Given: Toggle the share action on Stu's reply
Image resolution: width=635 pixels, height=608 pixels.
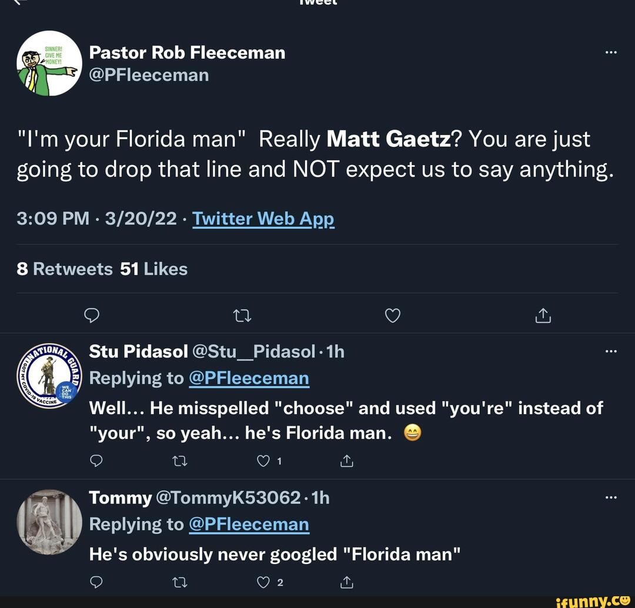Looking at the screenshot, I should (346, 461).
